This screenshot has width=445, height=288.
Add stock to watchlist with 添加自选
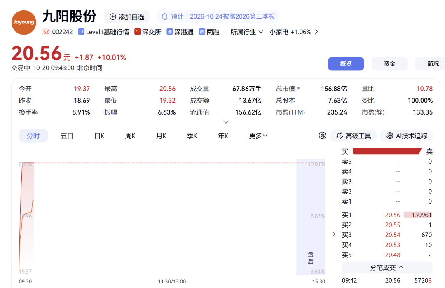tap(126, 17)
